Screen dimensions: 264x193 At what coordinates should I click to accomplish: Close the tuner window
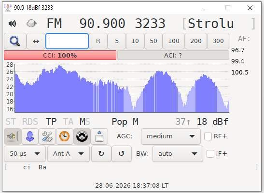(250, 8)
